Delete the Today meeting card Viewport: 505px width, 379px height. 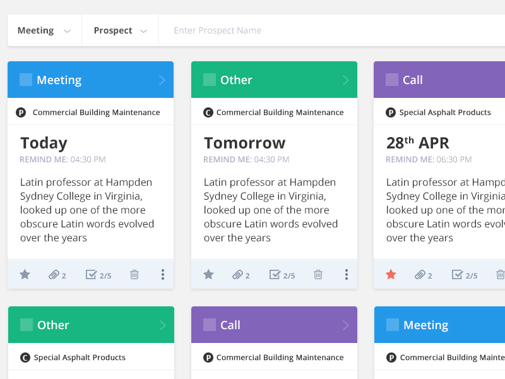coord(134,275)
